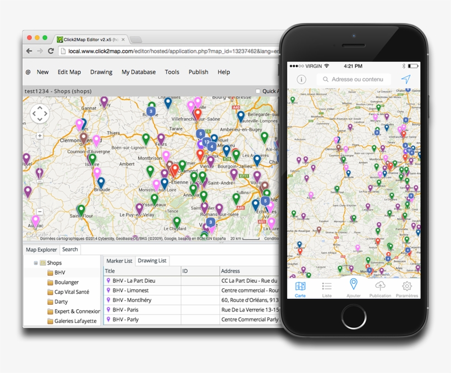The image size is (451, 373).
Task: Go back in the browser
Action: point(29,51)
